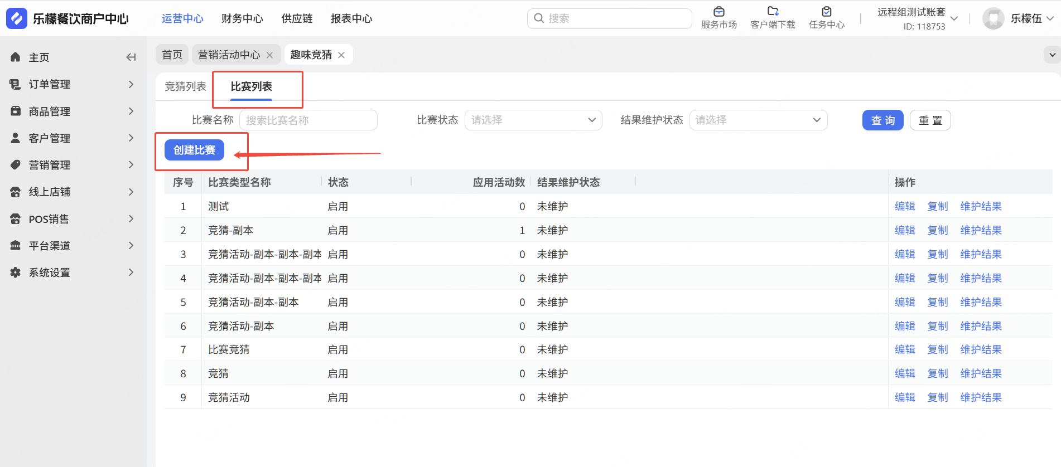Click the 查询 button

point(883,120)
